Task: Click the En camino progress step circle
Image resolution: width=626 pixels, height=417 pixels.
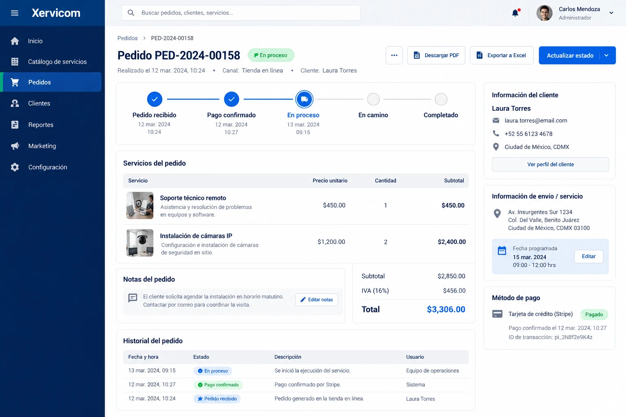Action: (x=373, y=99)
